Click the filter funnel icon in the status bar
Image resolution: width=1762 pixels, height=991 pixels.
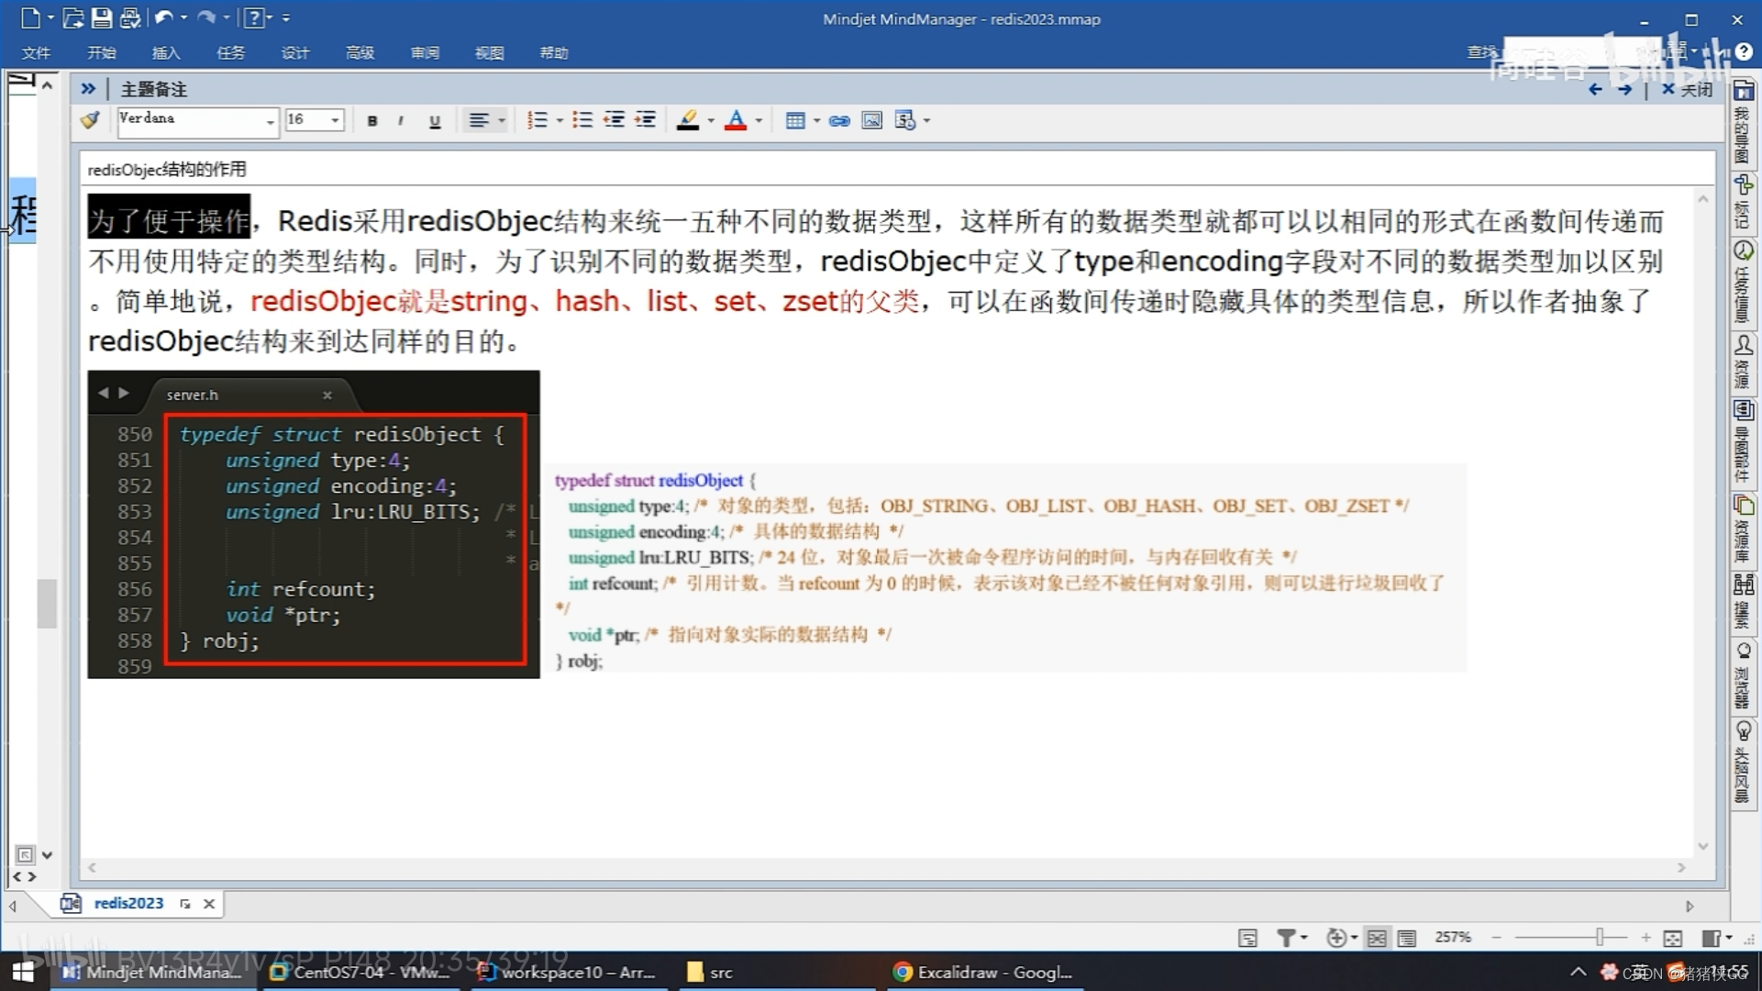1286,937
